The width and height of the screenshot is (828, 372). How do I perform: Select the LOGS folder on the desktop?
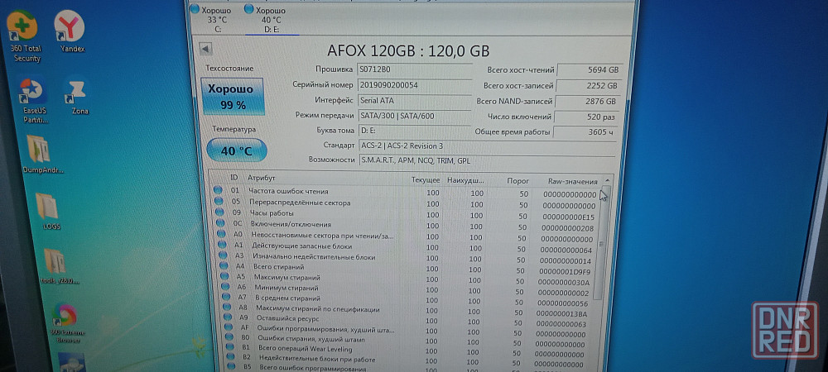pyautogui.click(x=50, y=212)
